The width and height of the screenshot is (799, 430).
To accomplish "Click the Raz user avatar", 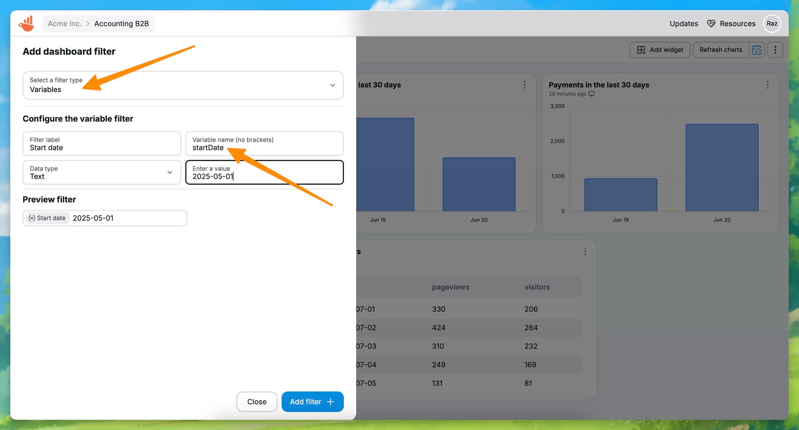I will tap(772, 24).
